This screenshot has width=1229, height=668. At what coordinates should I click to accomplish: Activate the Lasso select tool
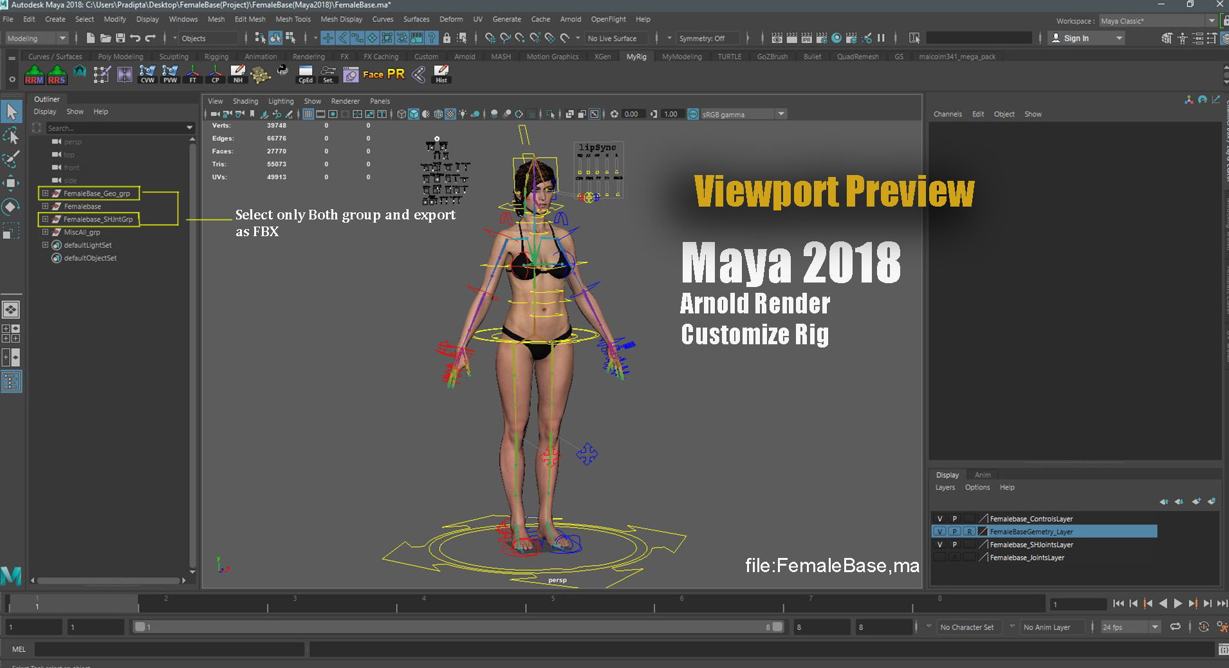click(12, 136)
